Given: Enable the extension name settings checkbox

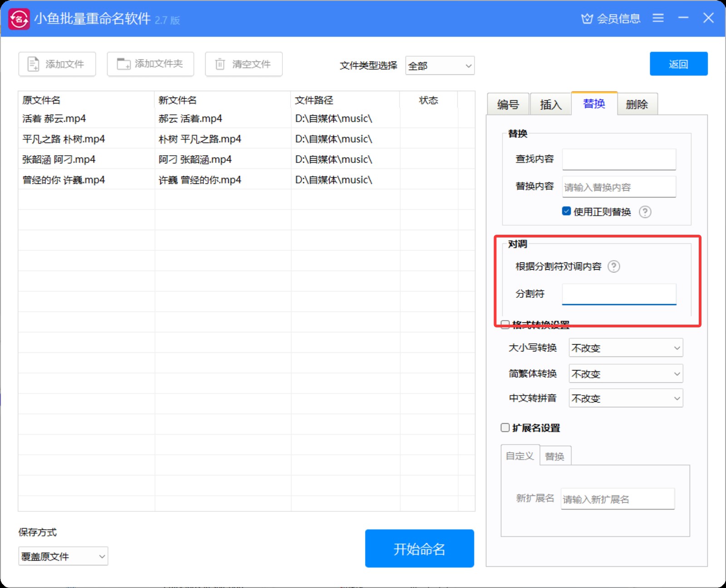Looking at the screenshot, I should pos(505,428).
